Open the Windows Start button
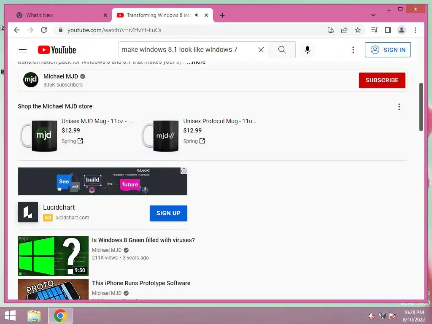Image resolution: width=432 pixels, height=324 pixels. 10,316
